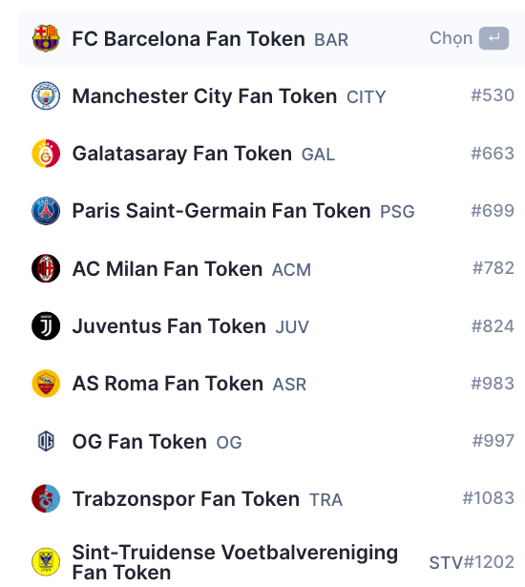This screenshot has width=525, height=587.
Task: Click the AC Milan crest icon
Action: coord(46,268)
